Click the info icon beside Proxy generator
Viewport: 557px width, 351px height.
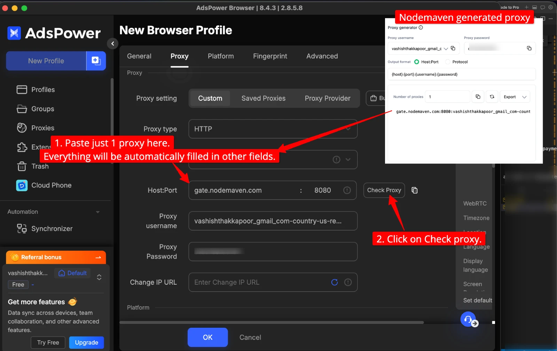tap(421, 28)
